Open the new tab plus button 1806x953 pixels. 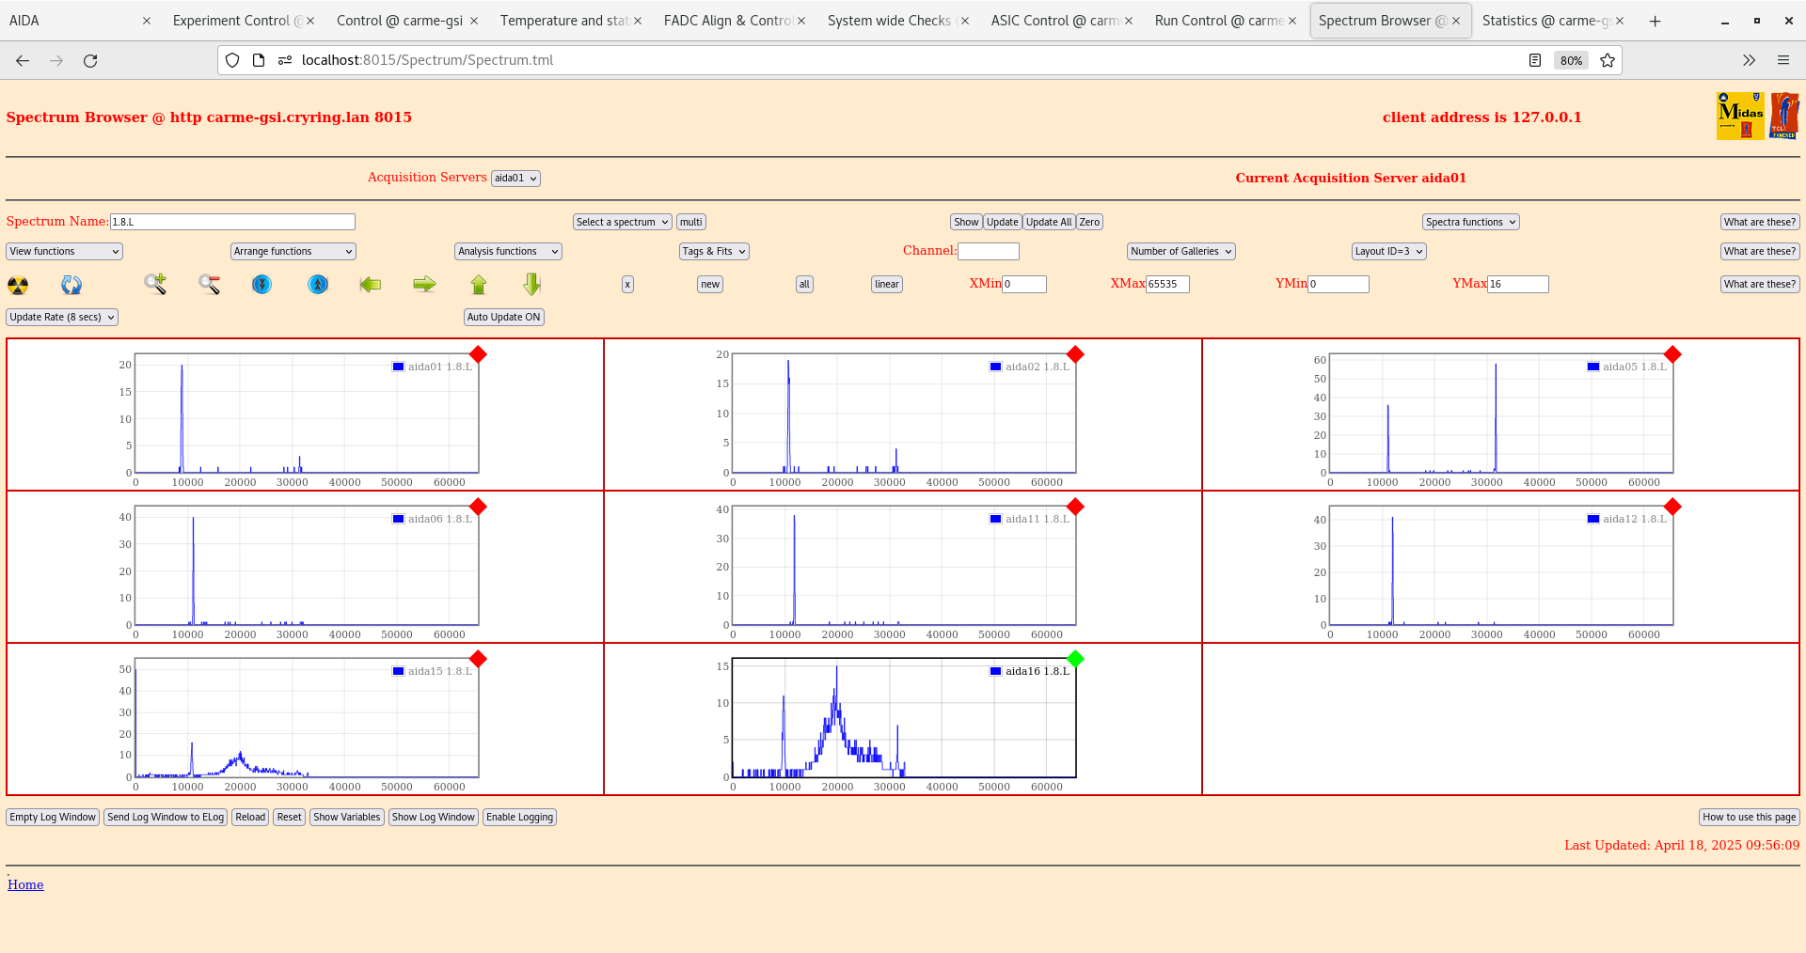click(1655, 21)
